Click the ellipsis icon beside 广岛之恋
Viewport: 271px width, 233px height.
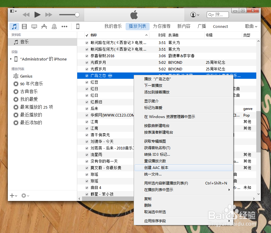tap(110, 76)
